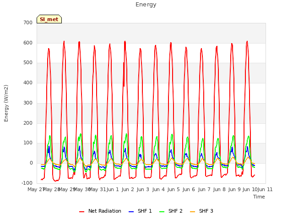Click the Jun 3 x-axis date label

pos(143,189)
